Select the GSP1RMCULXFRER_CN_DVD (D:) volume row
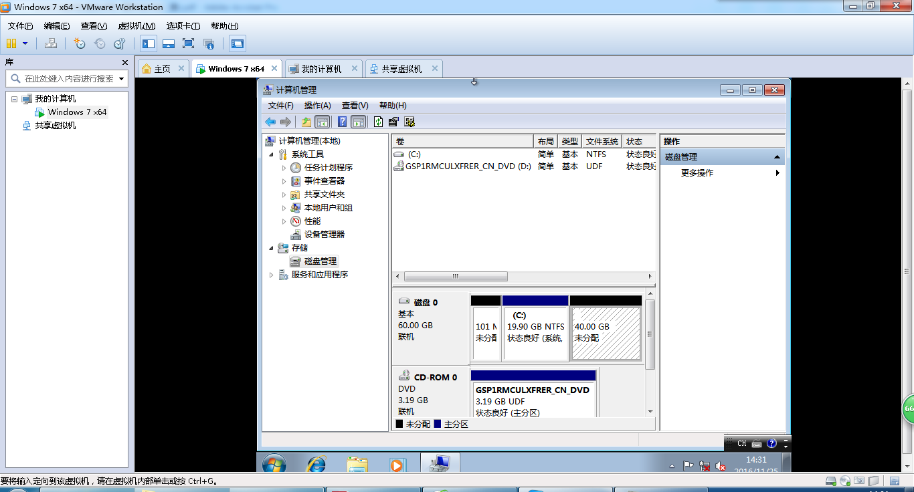914x492 pixels. click(x=524, y=166)
